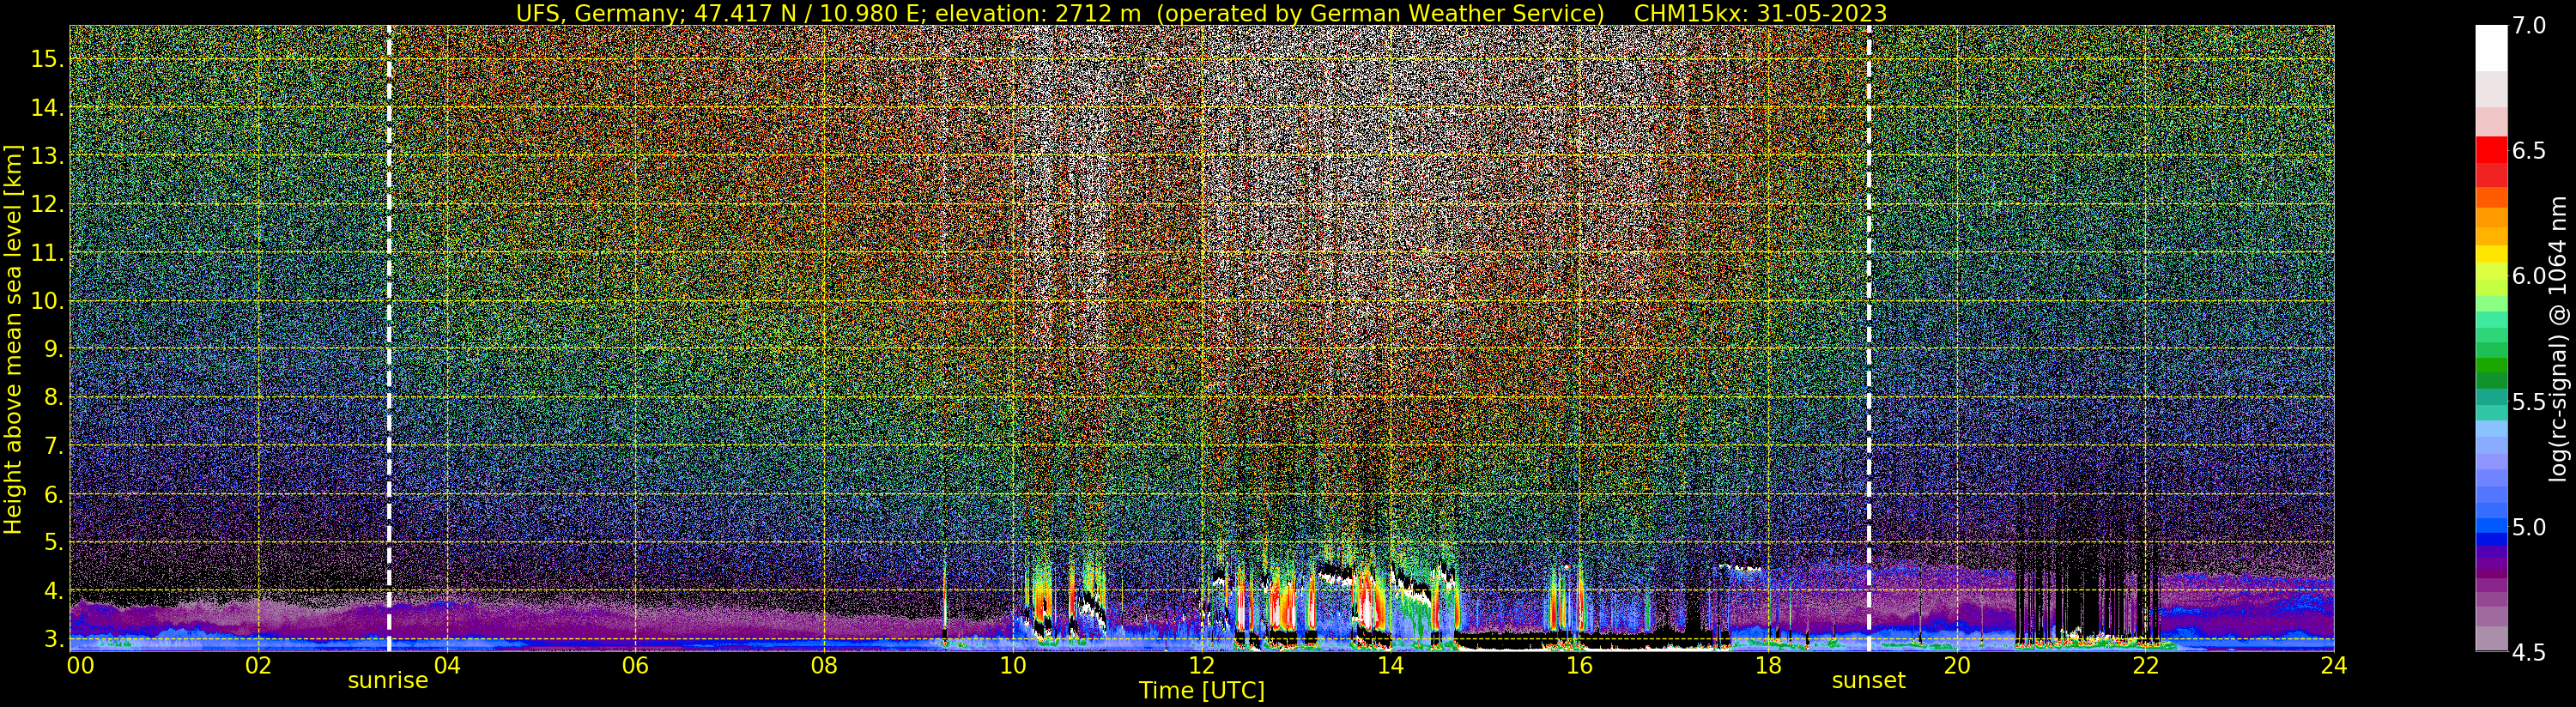Click colorbar value '6.5'

(2529, 151)
